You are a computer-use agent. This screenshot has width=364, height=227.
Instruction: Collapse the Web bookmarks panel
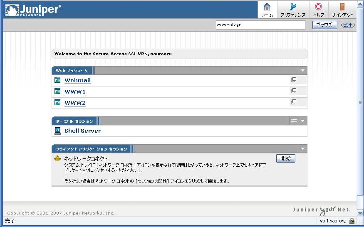pos(303,71)
